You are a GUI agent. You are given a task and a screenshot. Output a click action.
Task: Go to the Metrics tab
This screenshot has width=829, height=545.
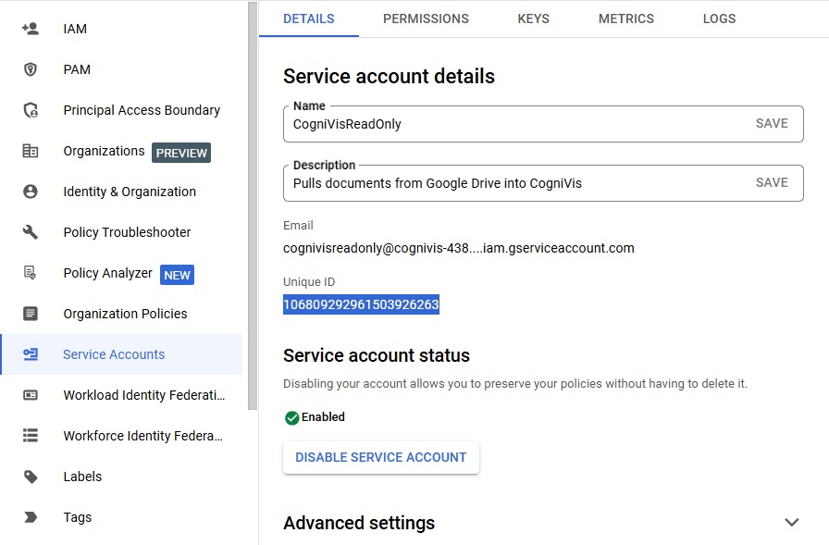click(x=626, y=19)
